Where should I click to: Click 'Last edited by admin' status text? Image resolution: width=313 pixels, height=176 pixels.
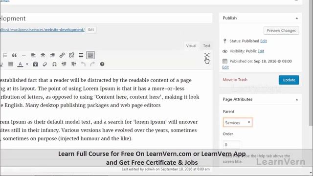pyautogui.click(x=166, y=169)
